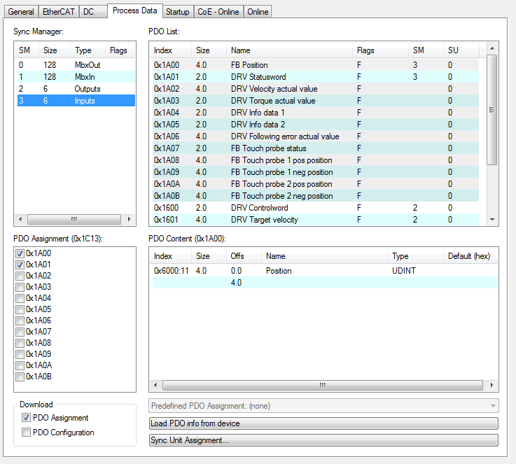Switch to the General tab
This screenshot has width=516, height=464.
coord(21,12)
